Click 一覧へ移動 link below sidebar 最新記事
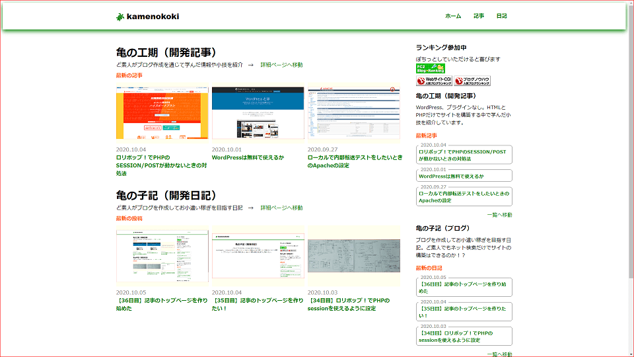The image size is (634, 357). coord(499,215)
